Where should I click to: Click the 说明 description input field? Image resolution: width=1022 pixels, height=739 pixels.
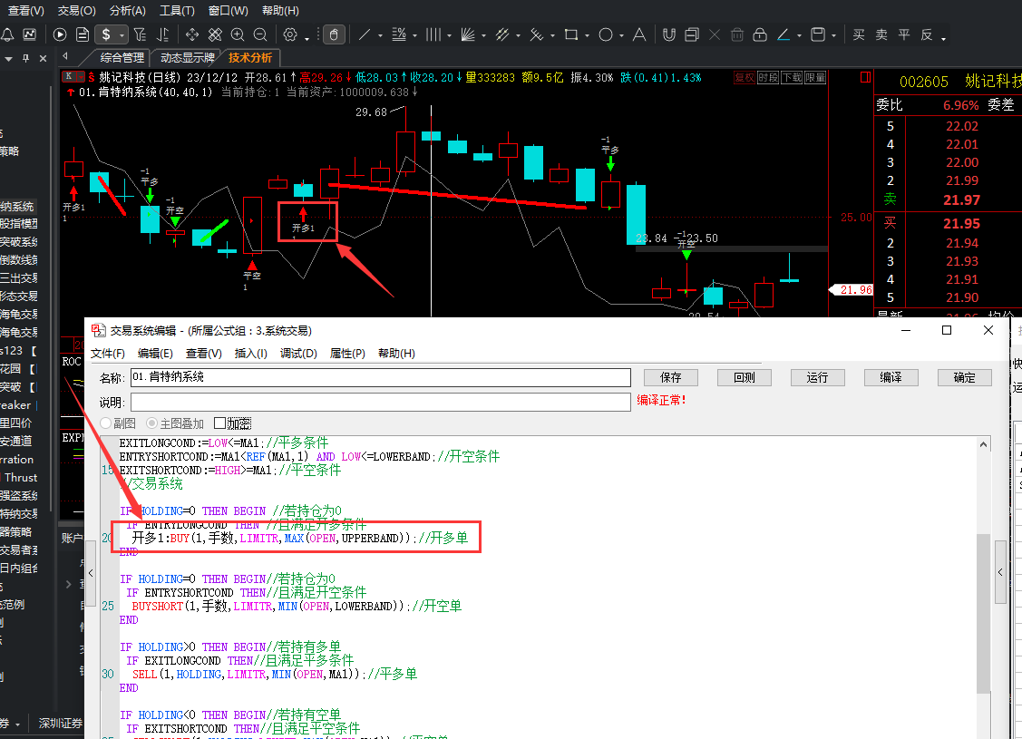(381, 402)
